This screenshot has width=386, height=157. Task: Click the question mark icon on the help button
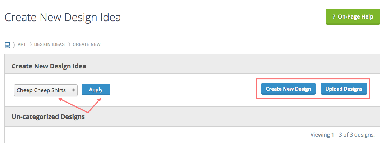point(334,16)
